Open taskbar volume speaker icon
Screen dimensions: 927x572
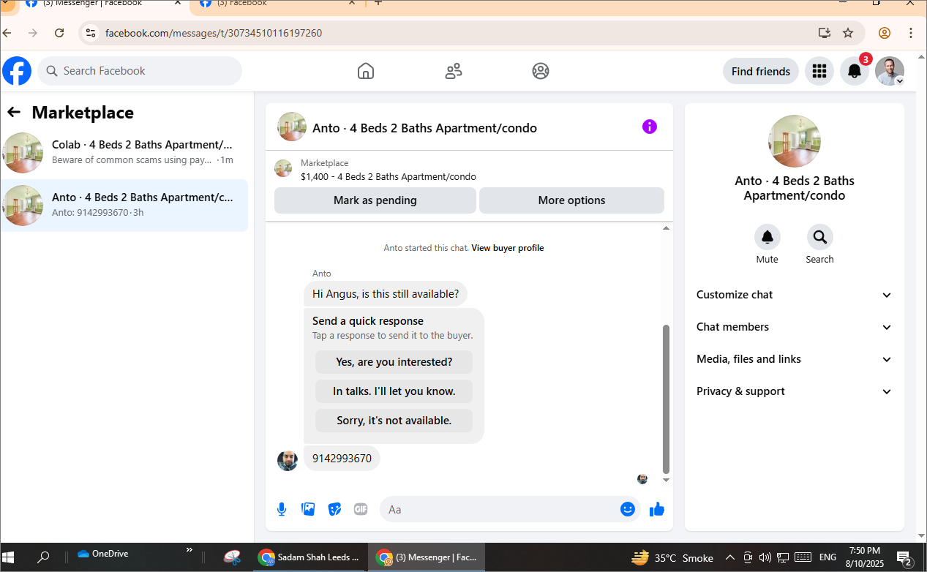765,557
